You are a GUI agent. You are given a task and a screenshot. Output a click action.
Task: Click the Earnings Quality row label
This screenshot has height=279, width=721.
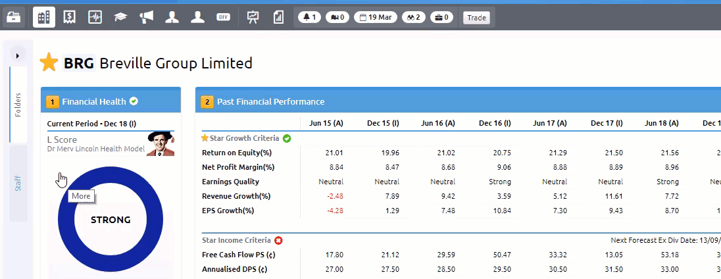[x=230, y=182]
